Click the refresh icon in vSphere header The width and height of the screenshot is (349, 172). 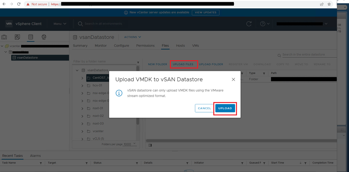(249, 24)
